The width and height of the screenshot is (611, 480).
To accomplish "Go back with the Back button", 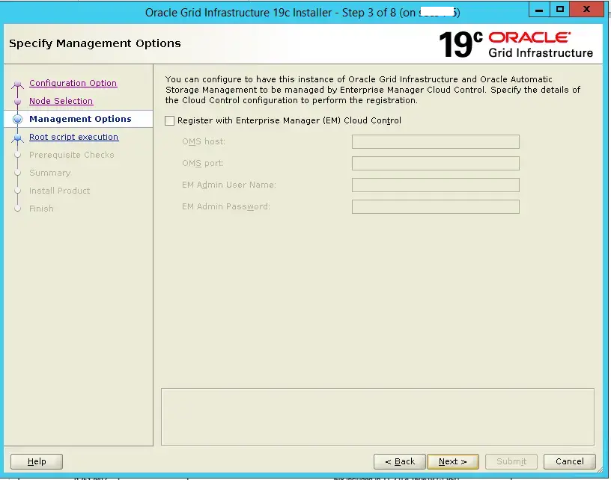I will click(399, 461).
